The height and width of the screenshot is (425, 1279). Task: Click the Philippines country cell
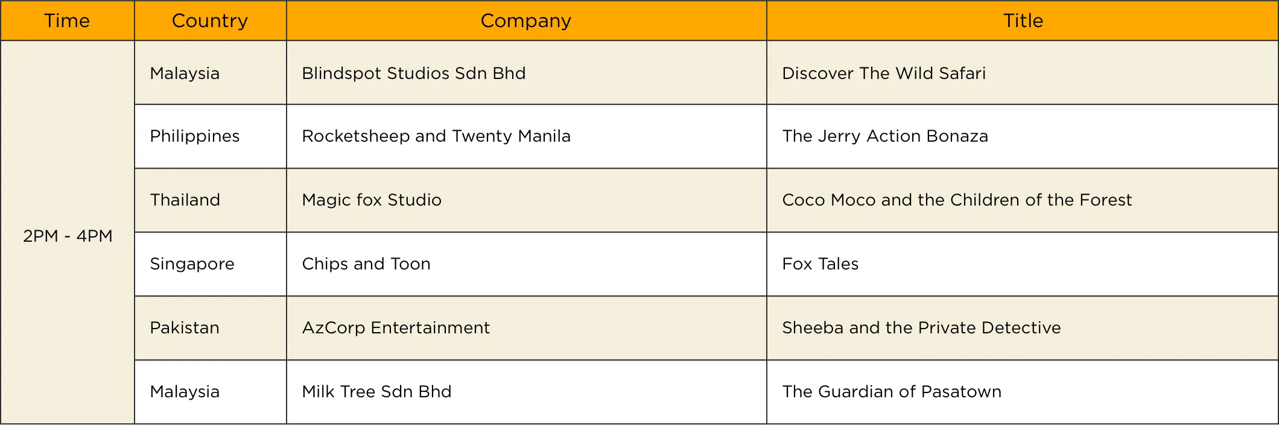195,136
